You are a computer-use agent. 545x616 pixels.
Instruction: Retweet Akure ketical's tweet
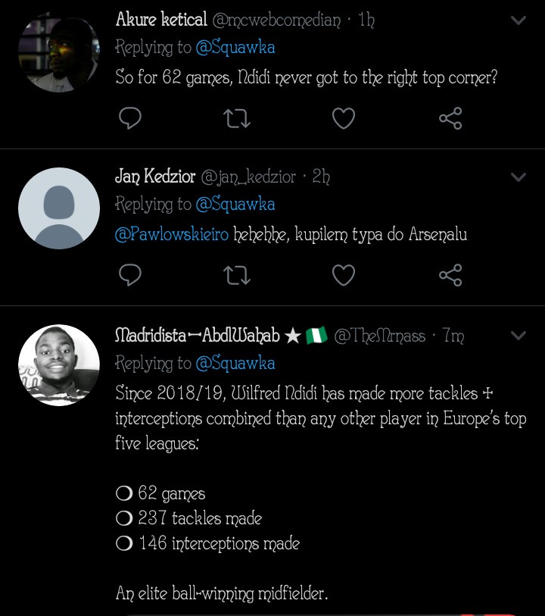(x=237, y=119)
